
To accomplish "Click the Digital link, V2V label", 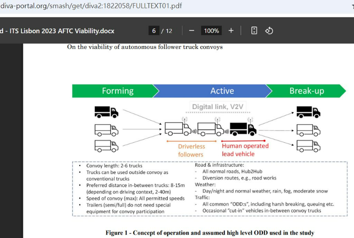I will (x=219, y=107).
